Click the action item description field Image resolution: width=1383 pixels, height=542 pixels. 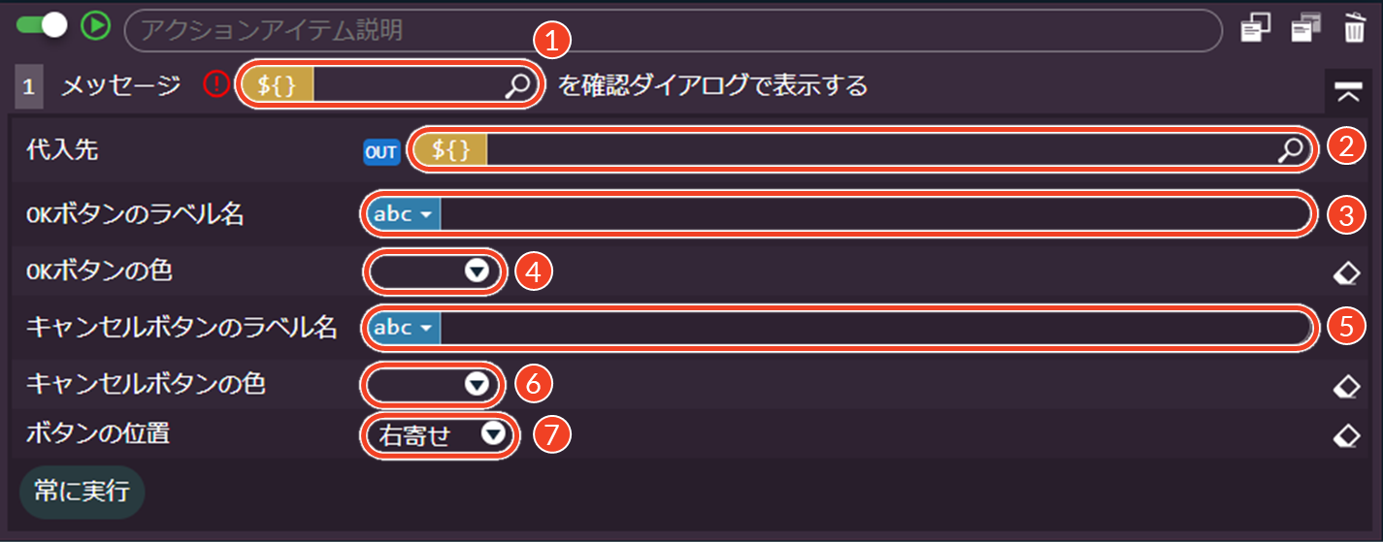672,30
